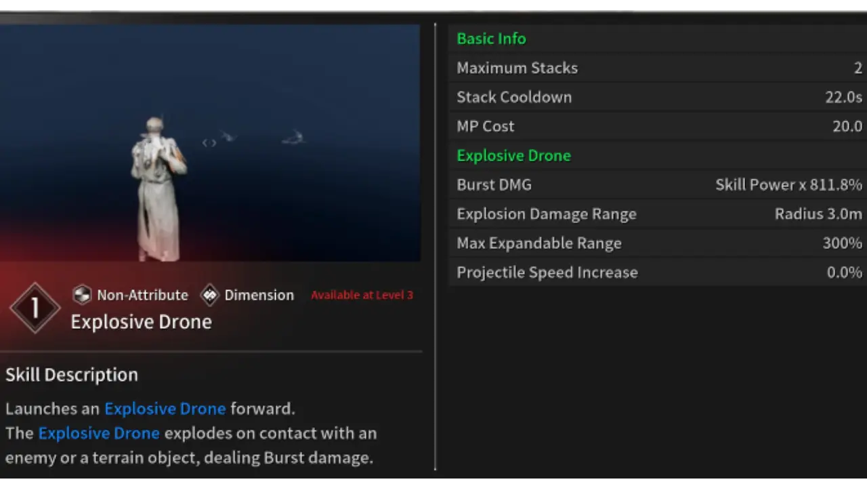
Task: Click the Radius 3.0m value
Action: (x=818, y=214)
